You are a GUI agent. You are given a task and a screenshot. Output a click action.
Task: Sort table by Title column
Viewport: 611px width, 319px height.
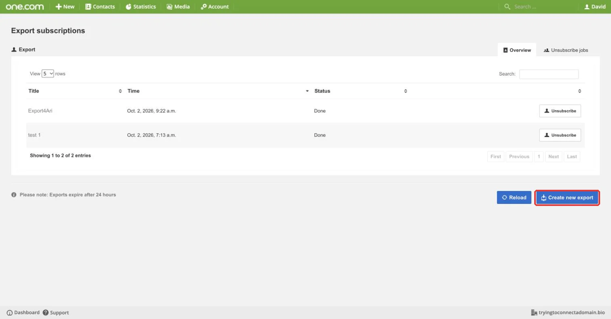coord(75,91)
